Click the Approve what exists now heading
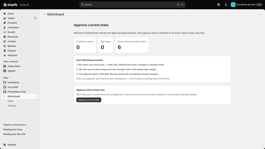Viewport: 265px width, 149px height. (90, 90)
